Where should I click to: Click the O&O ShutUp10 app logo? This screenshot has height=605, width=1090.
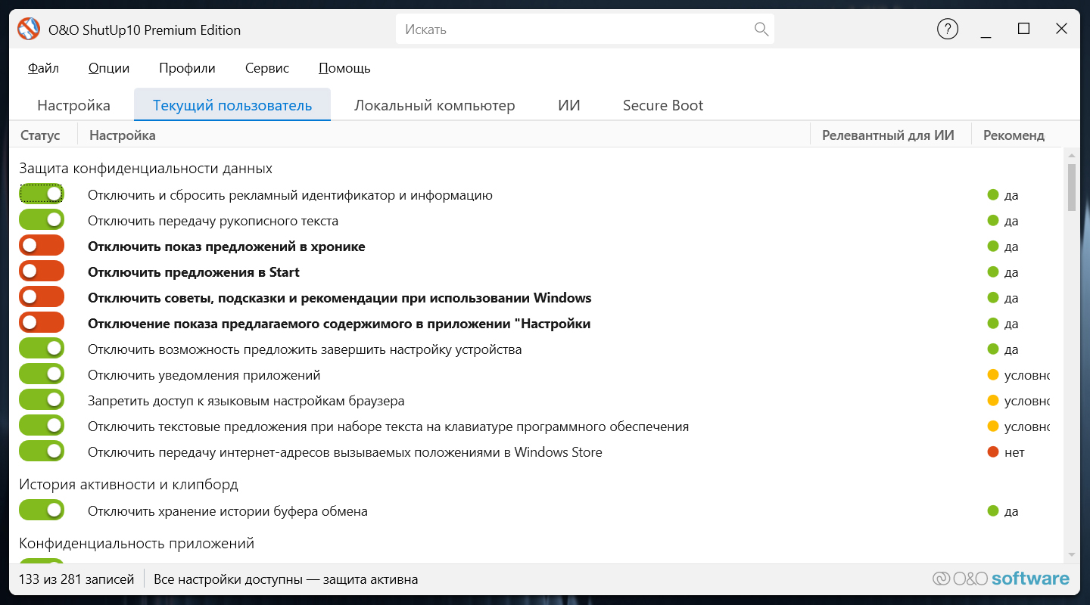click(29, 29)
